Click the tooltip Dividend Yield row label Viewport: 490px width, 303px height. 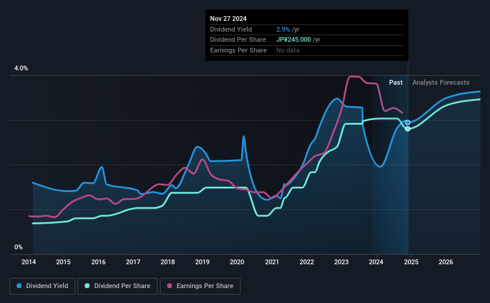pos(231,29)
